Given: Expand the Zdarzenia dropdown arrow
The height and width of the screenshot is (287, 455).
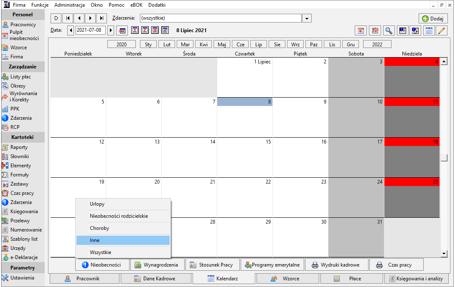Looking at the screenshot, I should (307, 18).
